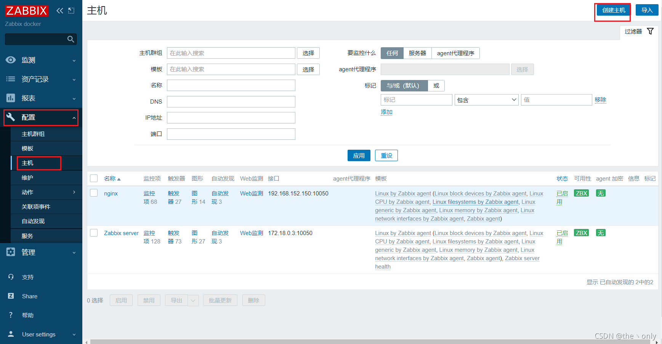Click the reports chart icon
This screenshot has height=344, width=662.
(11, 98)
